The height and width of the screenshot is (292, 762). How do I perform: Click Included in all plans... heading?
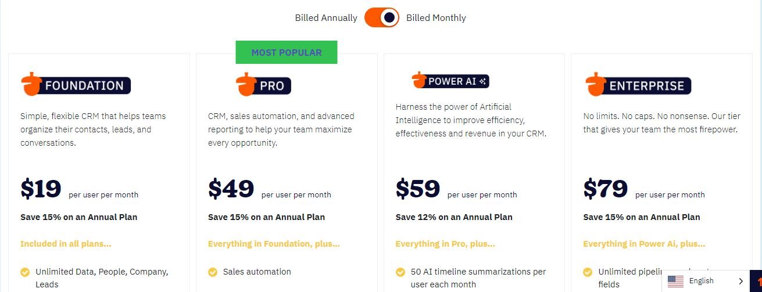click(x=66, y=244)
